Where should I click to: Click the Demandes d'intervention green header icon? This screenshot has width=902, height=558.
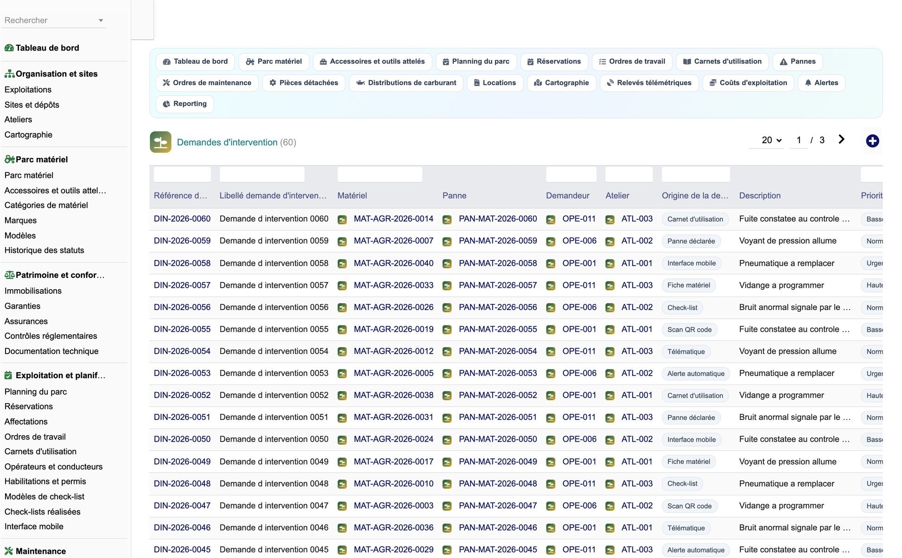coord(160,142)
